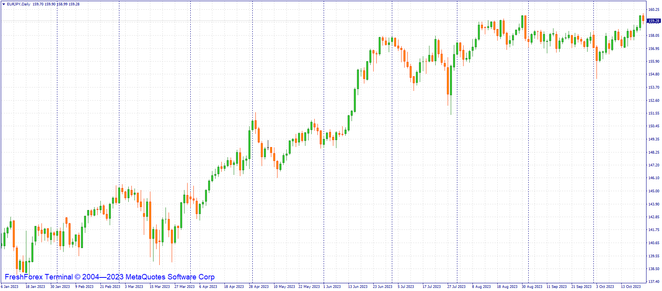The width and height of the screenshot is (662, 291).
Task: Click the triangle icon beside EURJPY,Daily
Action: click(3, 4)
